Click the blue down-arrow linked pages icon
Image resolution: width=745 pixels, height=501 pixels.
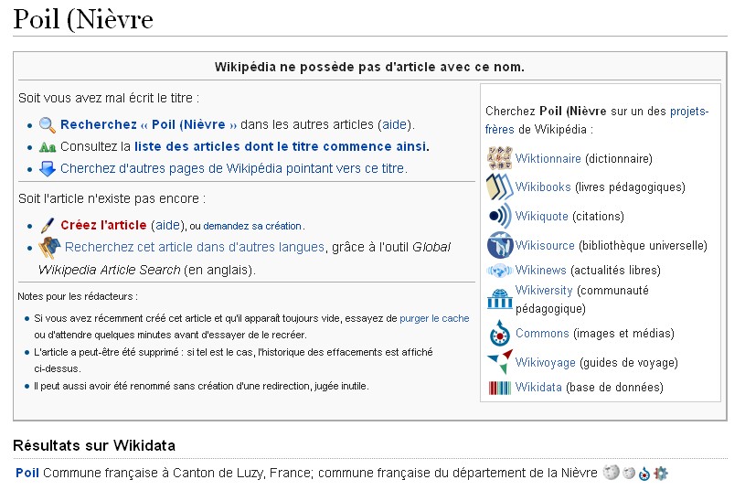tap(47, 169)
